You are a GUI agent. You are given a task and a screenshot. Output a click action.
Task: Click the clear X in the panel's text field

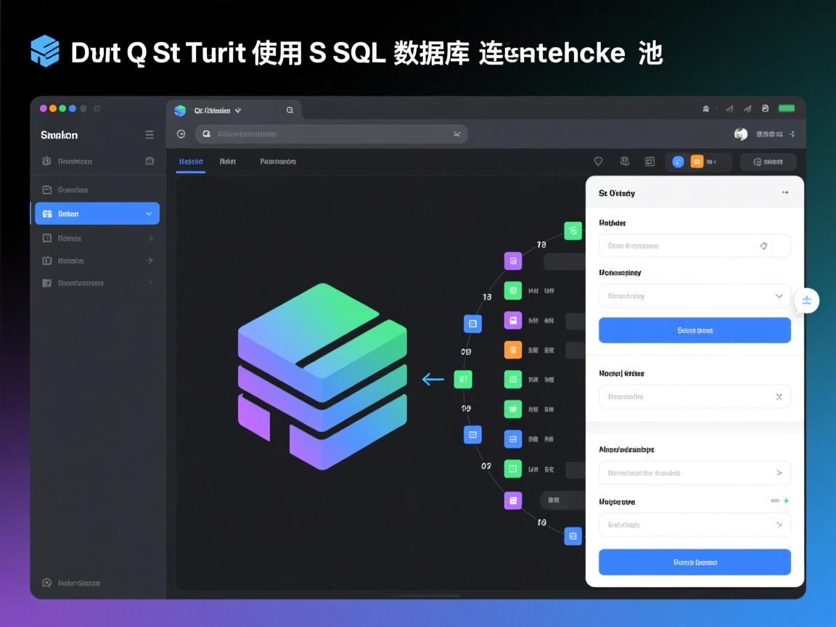coord(779,396)
